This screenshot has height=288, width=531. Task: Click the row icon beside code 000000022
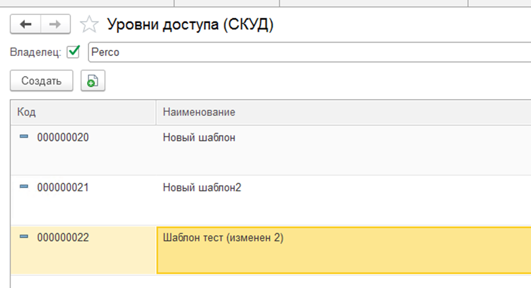[24, 237]
